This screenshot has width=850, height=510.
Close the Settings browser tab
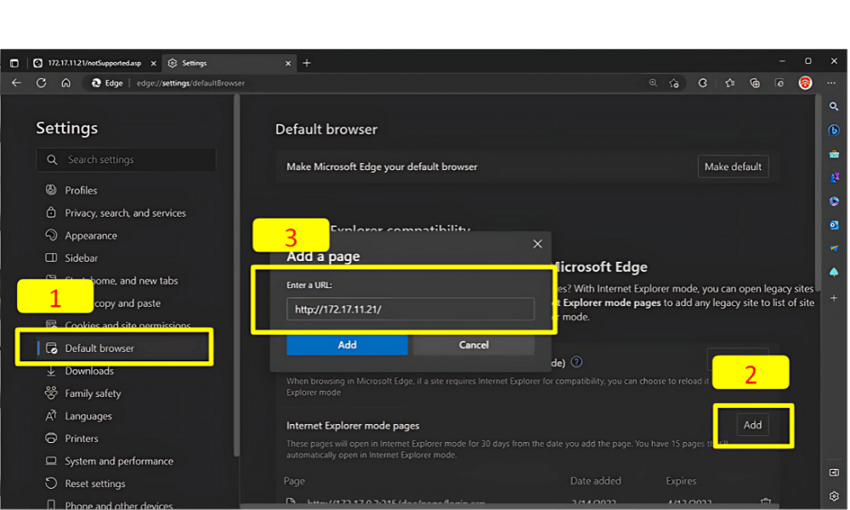(288, 64)
